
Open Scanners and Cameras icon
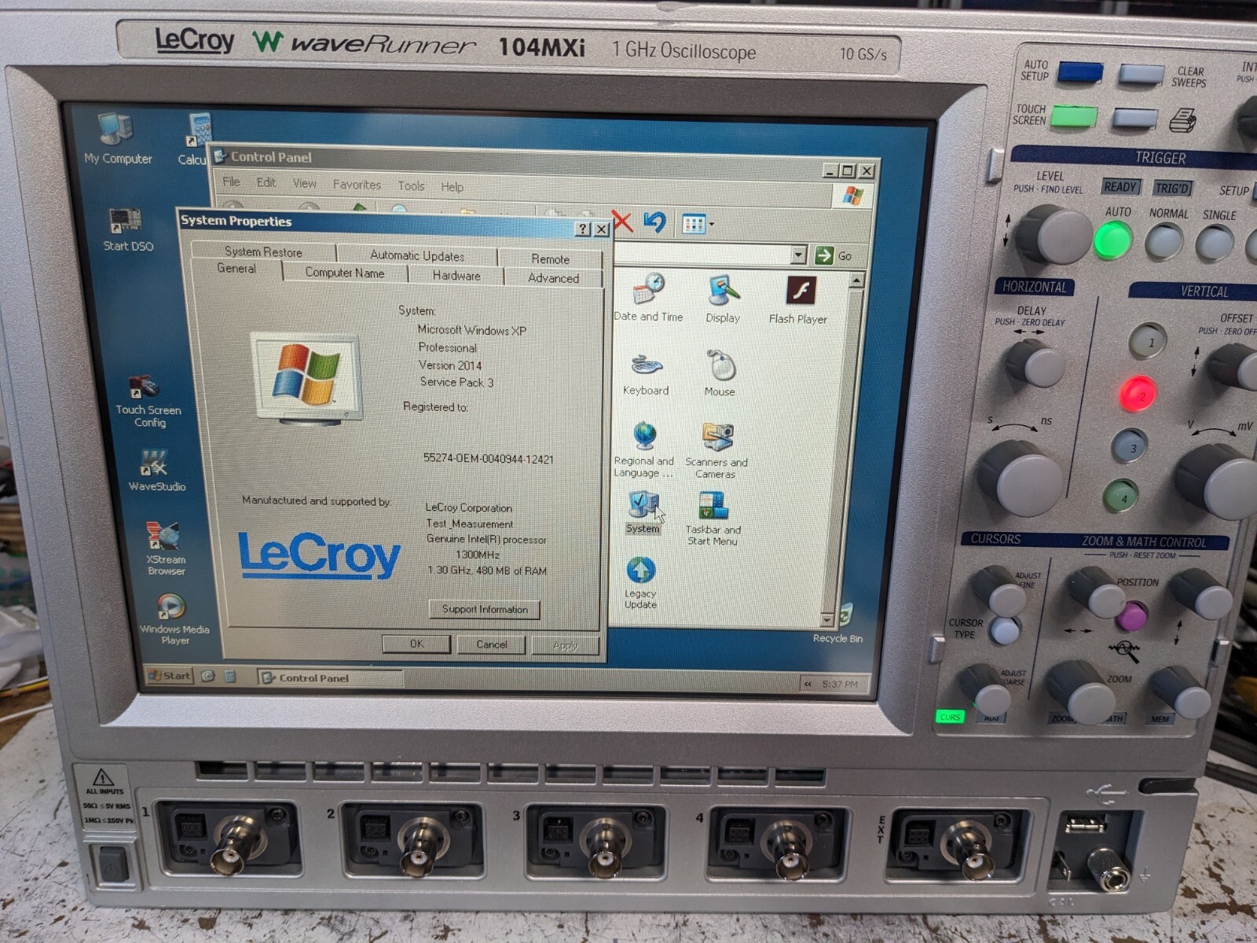[716, 450]
